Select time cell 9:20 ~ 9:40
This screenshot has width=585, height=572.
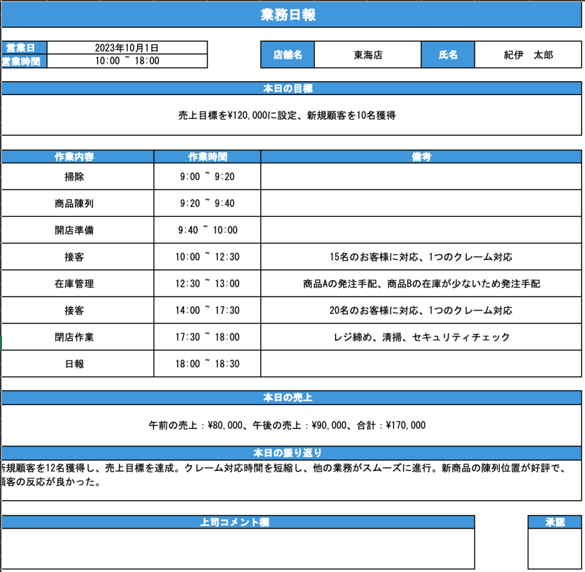click(207, 203)
